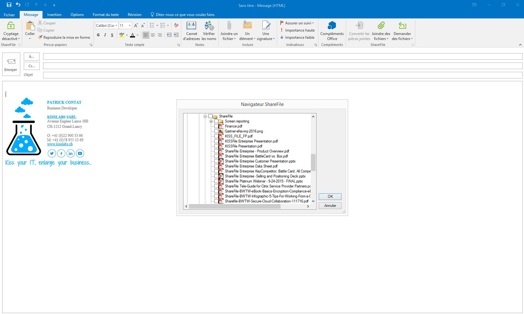This screenshot has height=314, width=524.
Task: Click YouTube icon in signature
Action: (x=80, y=153)
